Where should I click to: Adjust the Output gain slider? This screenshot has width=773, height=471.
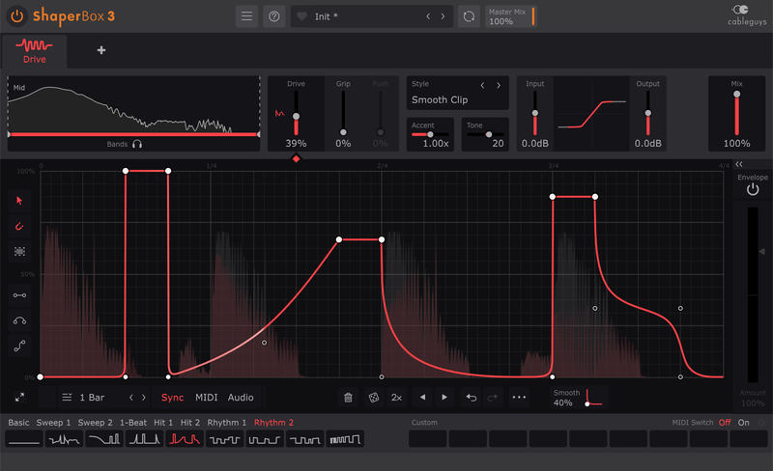(x=647, y=113)
